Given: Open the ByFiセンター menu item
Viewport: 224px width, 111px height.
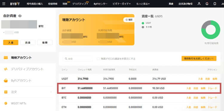Looking at the screenshot, I should (101, 4).
